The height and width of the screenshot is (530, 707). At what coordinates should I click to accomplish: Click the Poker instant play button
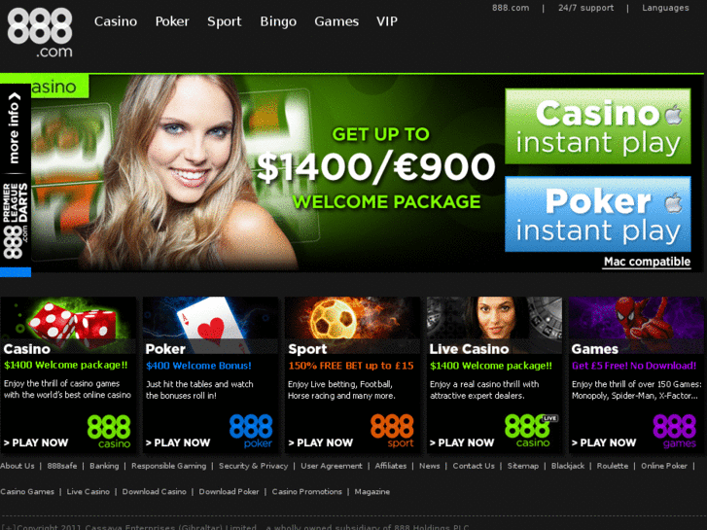(x=598, y=214)
